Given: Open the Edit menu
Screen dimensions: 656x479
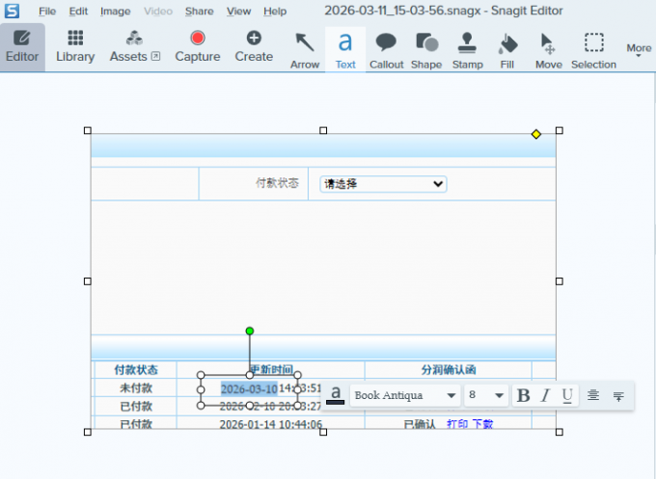Looking at the screenshot, I should (x=78, y=12).
